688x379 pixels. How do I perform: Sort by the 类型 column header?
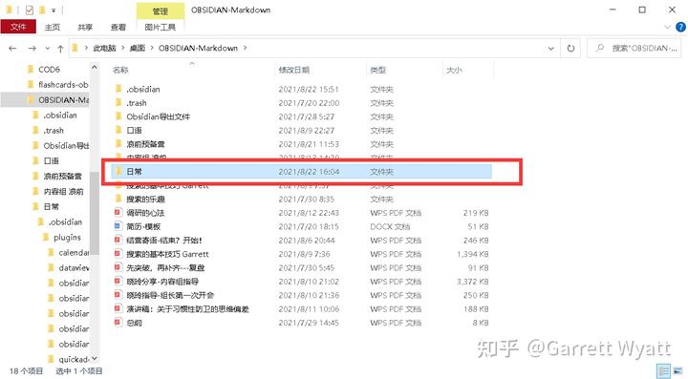pos(377,70)
